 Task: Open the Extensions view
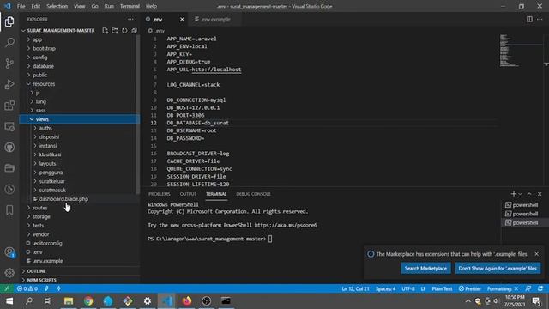click(9, 106)
